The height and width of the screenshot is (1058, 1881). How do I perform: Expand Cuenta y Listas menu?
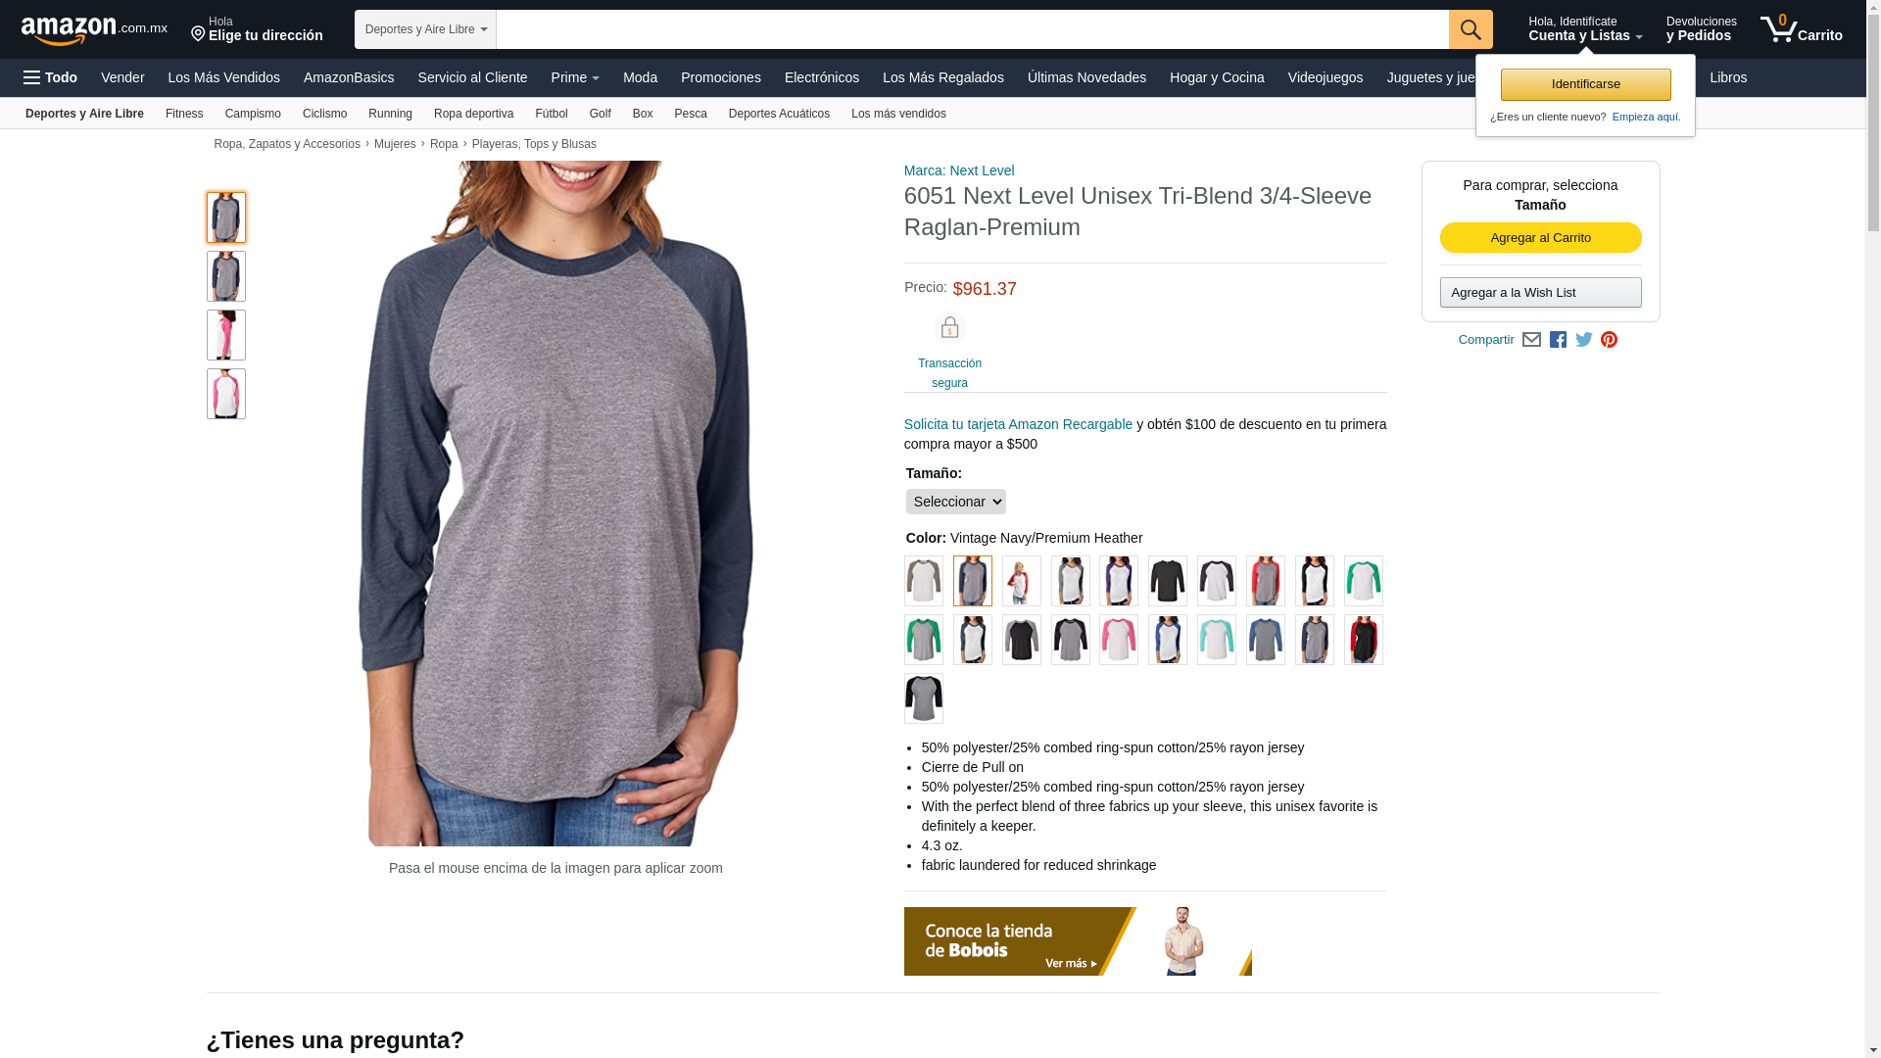pos(1585,29)
